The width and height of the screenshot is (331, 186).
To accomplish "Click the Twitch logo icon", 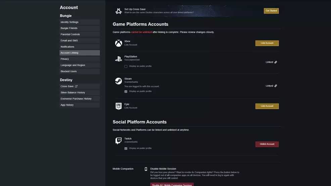I will (119, 141).
